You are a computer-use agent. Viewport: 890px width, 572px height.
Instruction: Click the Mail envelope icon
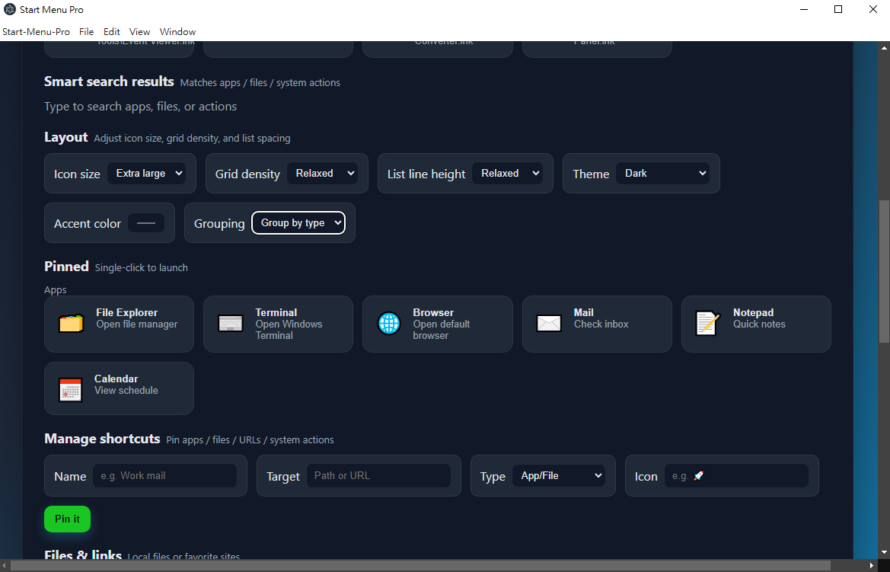coord(549,324)
